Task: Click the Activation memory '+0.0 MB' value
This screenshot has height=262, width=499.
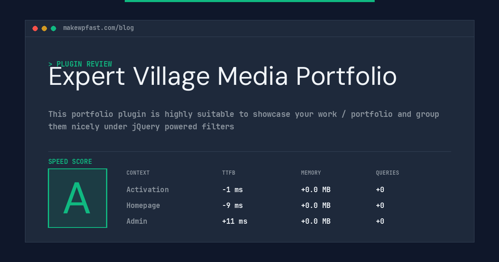Action: point(316,190)
